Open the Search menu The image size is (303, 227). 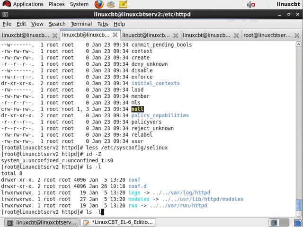57,24
